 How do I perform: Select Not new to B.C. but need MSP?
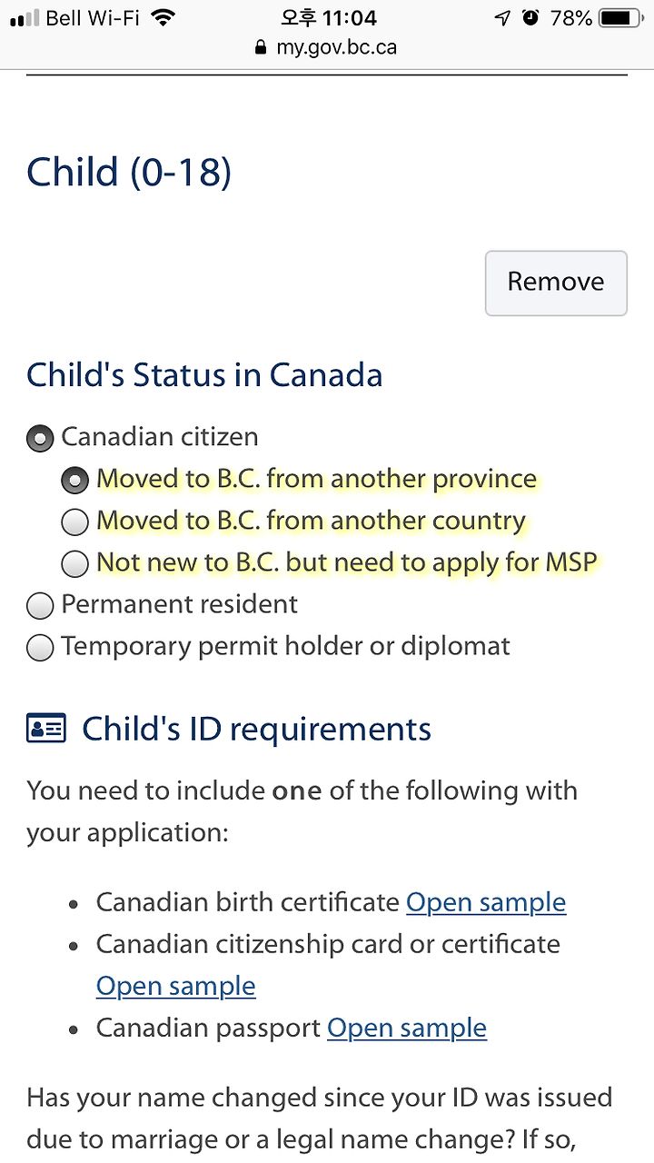[x=75, y=563]
